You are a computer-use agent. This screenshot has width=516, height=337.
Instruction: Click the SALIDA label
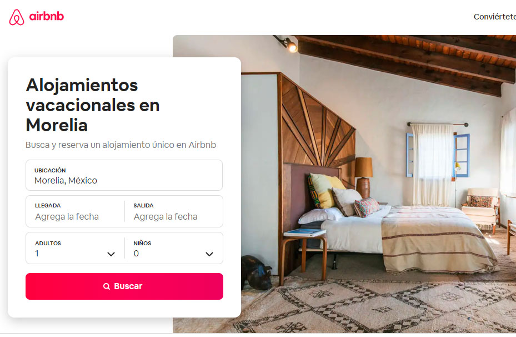pos(143,206)
